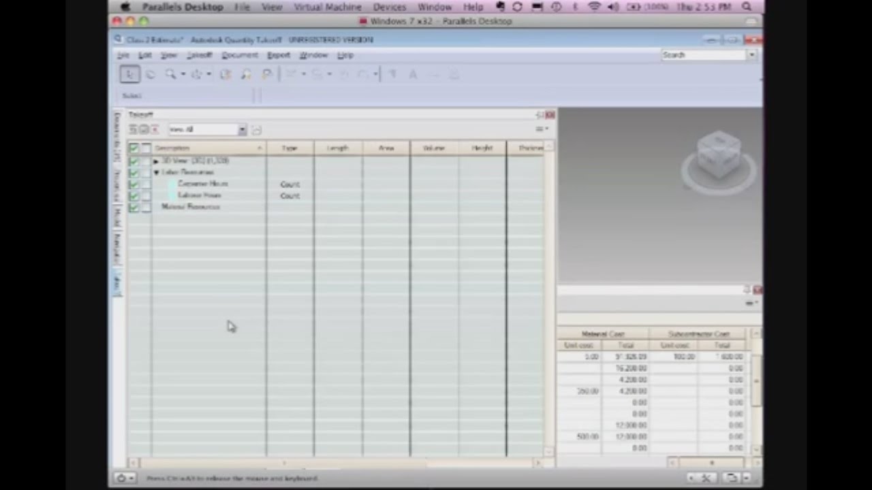Screen dimensions: 872x490
Task: Click the Area column header
Action: (386, 148)
